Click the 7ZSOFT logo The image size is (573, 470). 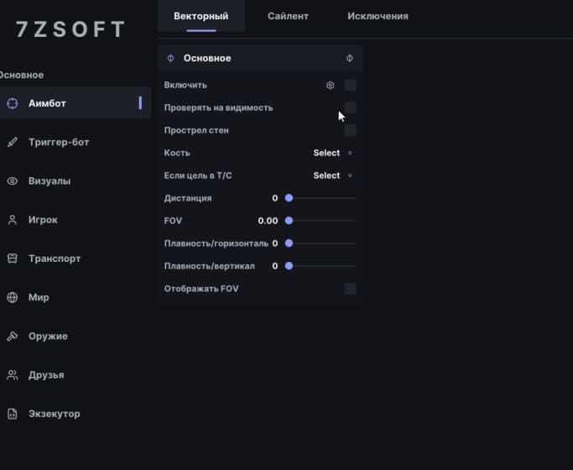point(70,29)
